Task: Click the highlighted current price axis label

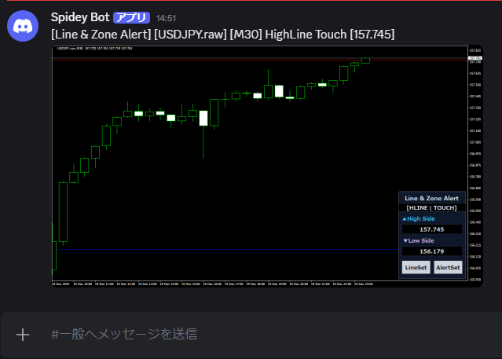Action: pyautogui.click(x=475, y=58)
